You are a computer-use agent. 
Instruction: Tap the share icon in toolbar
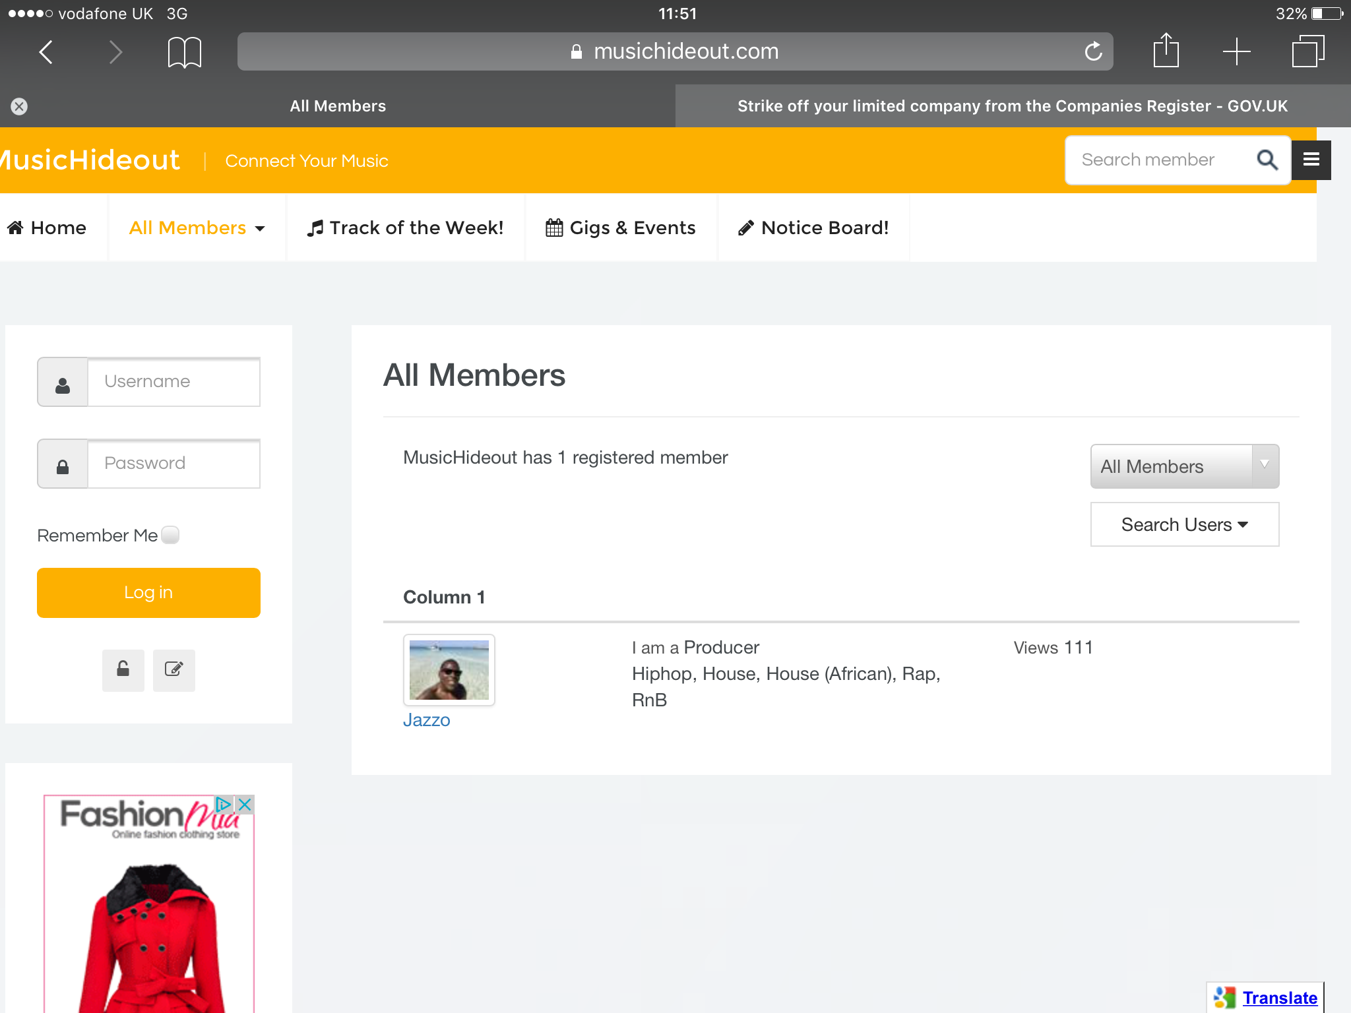(x=1166, y=51)
